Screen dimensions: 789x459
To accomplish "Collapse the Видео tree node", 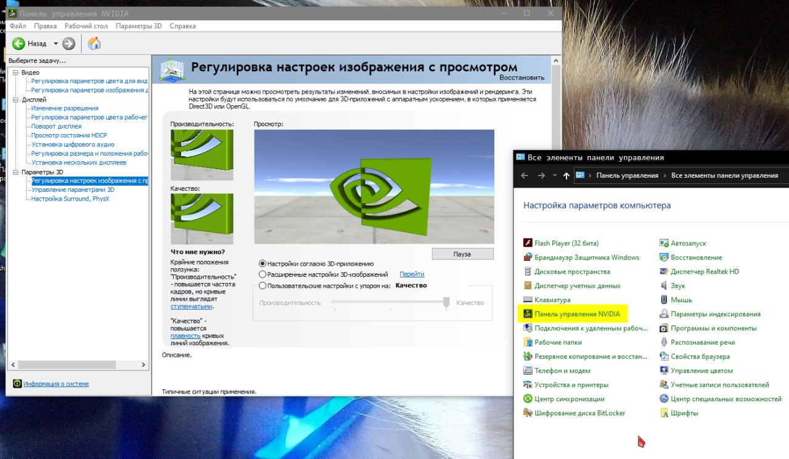I will click(15, 73).
